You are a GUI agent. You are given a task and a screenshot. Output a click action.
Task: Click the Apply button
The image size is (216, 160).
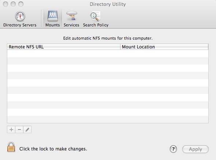(195, 149)
